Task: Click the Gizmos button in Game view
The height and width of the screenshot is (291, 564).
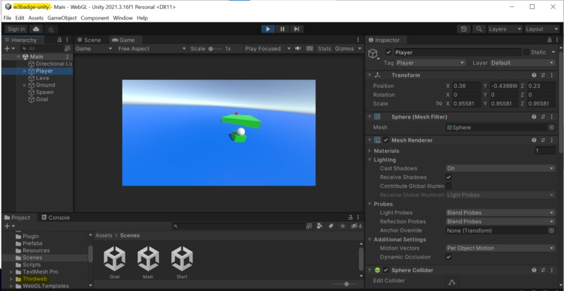Action: coord(344,48)
